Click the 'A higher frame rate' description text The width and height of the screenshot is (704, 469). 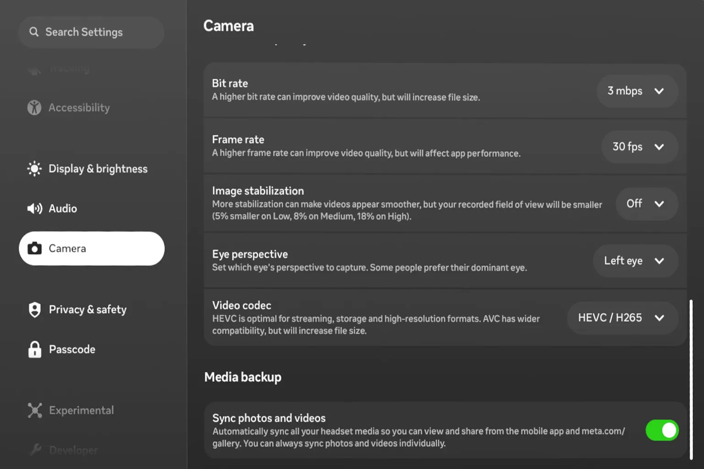pos(366,153)
